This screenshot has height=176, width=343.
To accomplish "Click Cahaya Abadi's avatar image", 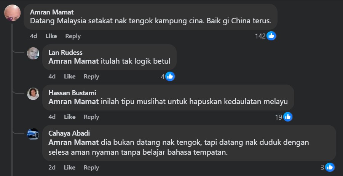I will pyautogui.click(x=33, y=134).
